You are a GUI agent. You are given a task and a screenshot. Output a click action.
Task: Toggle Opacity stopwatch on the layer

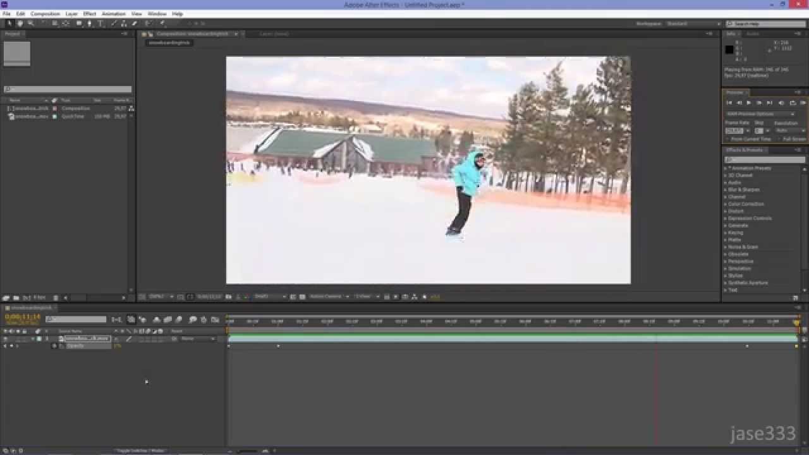pyautogui.click(x=54, y=346)
